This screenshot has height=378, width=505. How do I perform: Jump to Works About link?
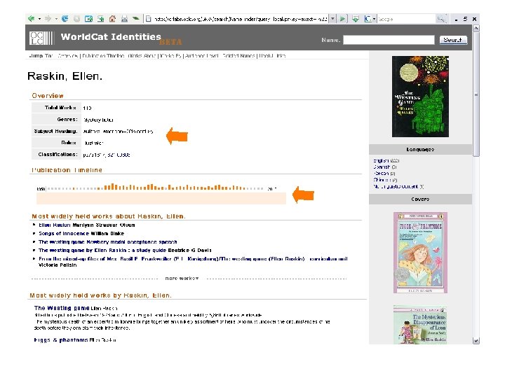click(142, 55)
